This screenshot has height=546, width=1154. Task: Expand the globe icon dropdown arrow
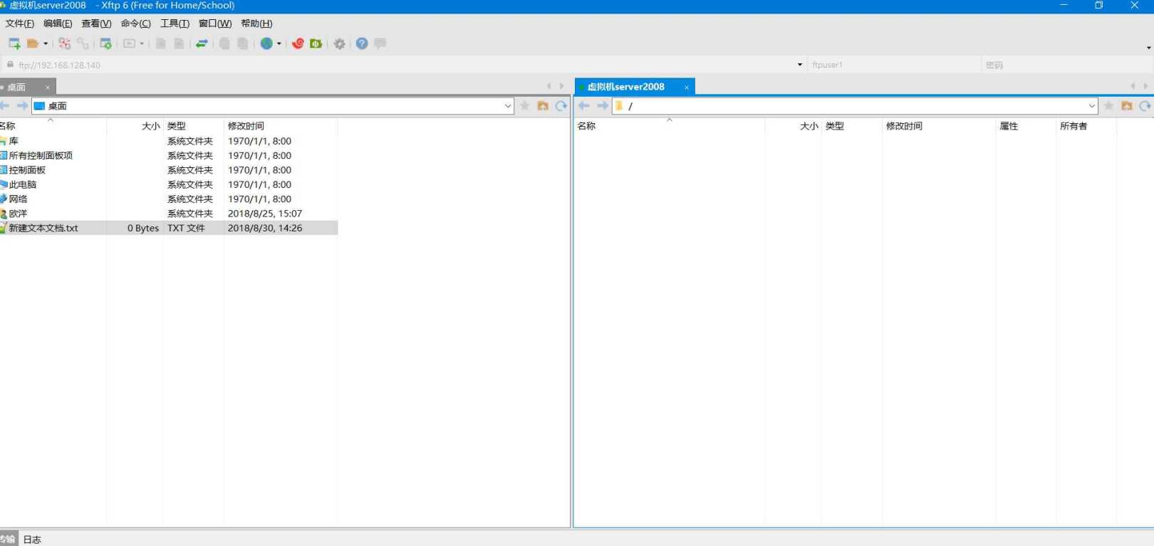point(279,43)
